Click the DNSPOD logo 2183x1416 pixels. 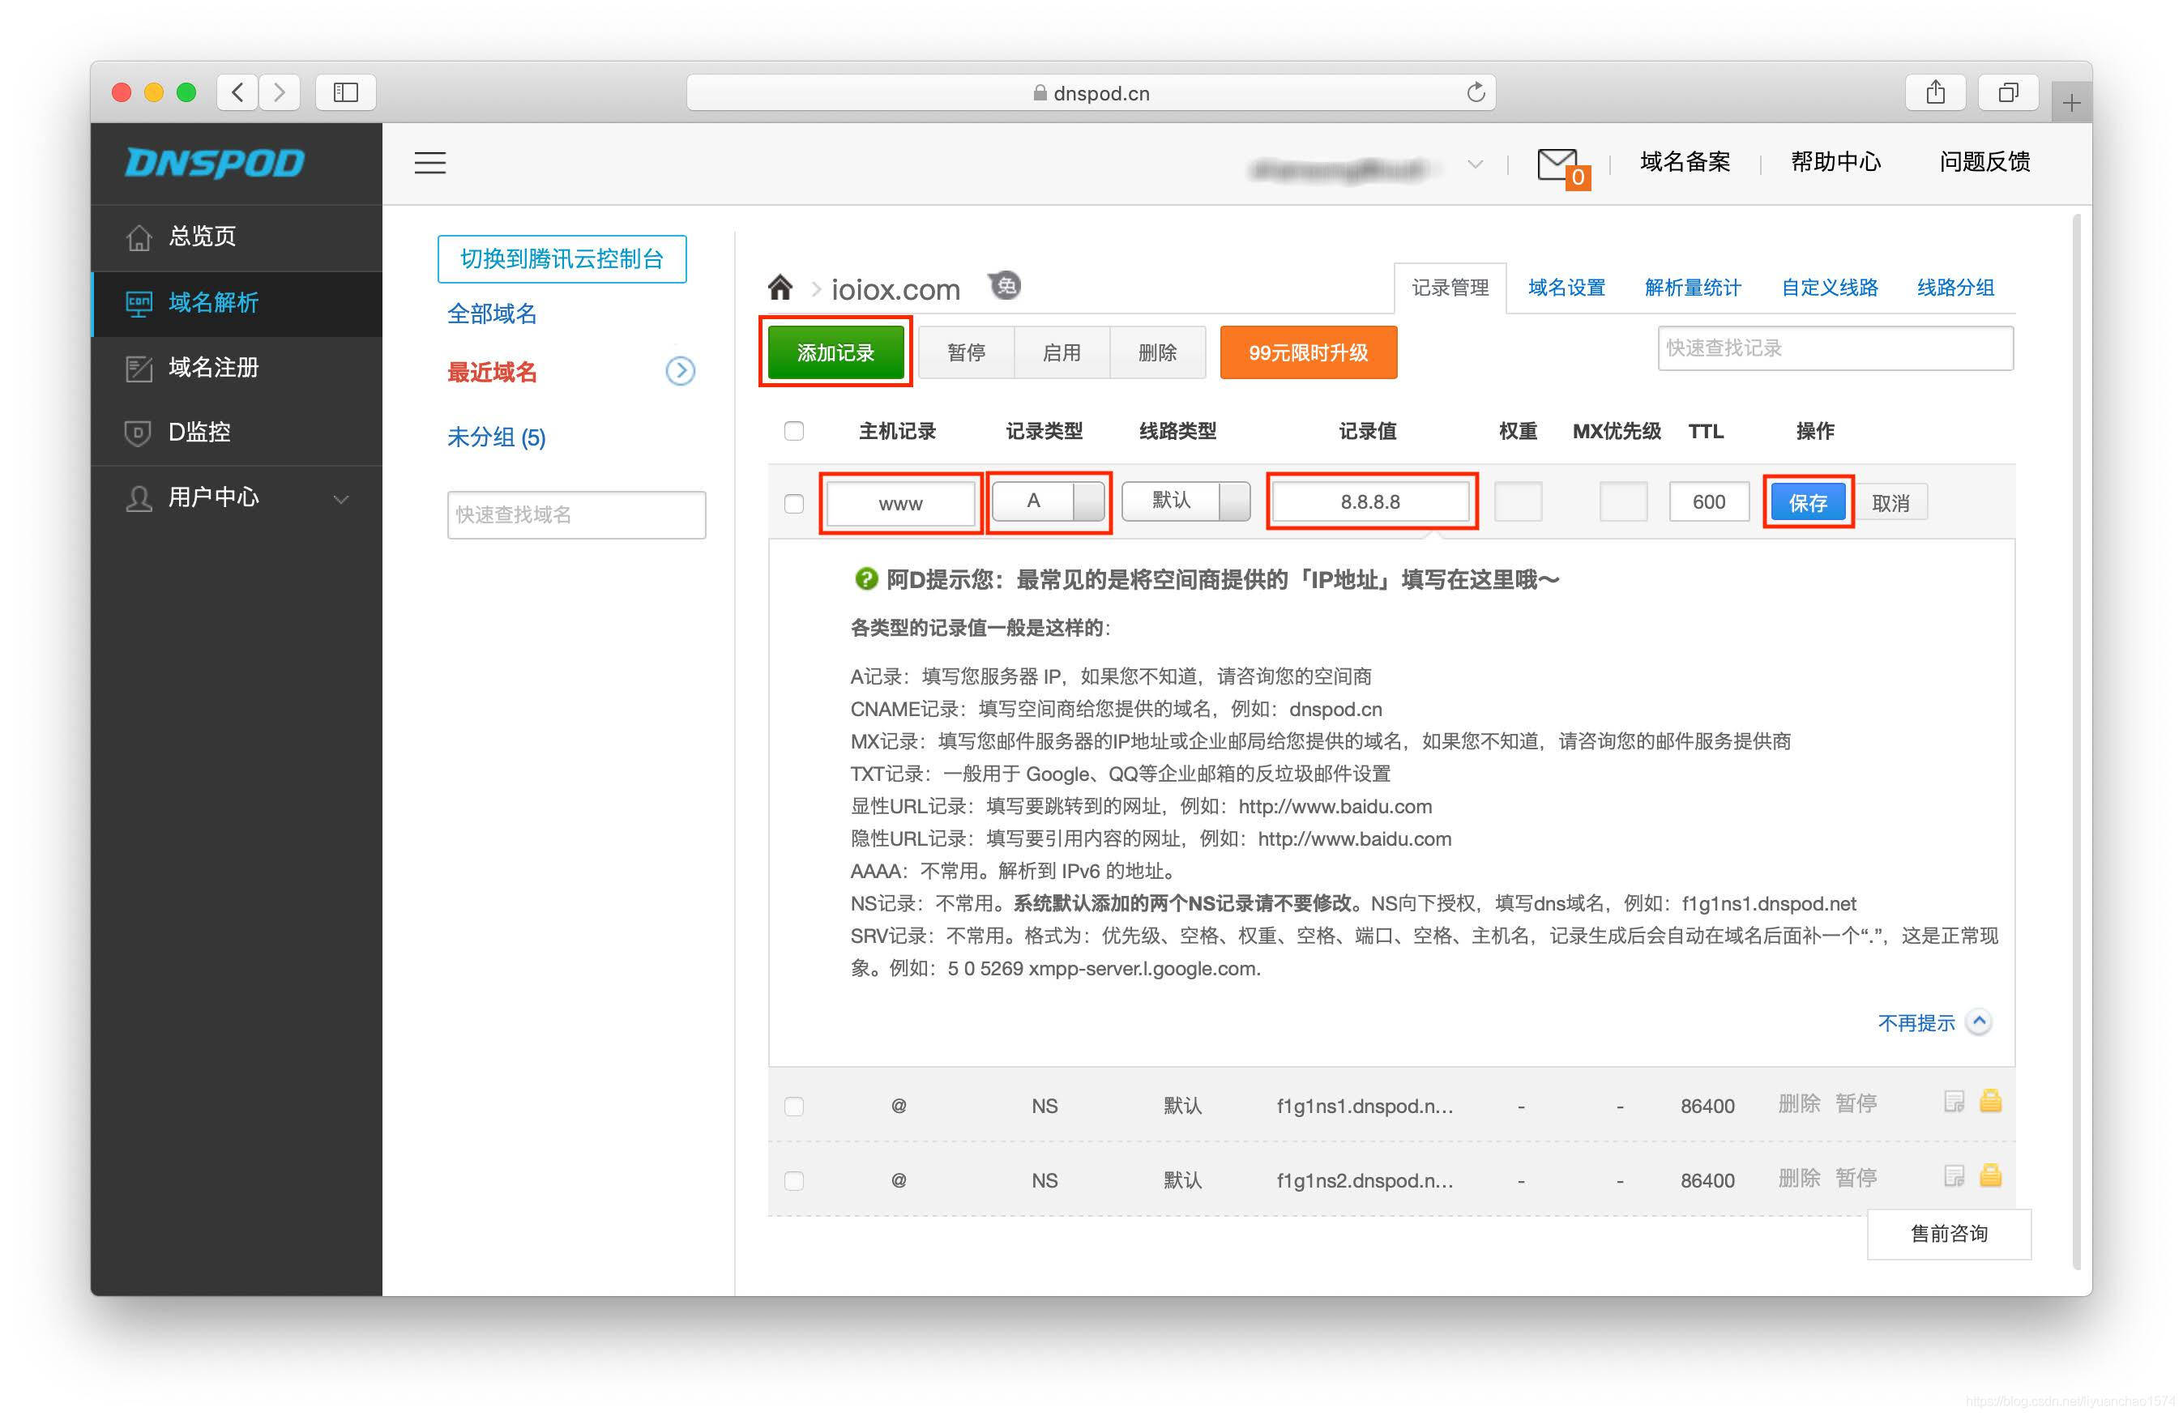point(215,164)
